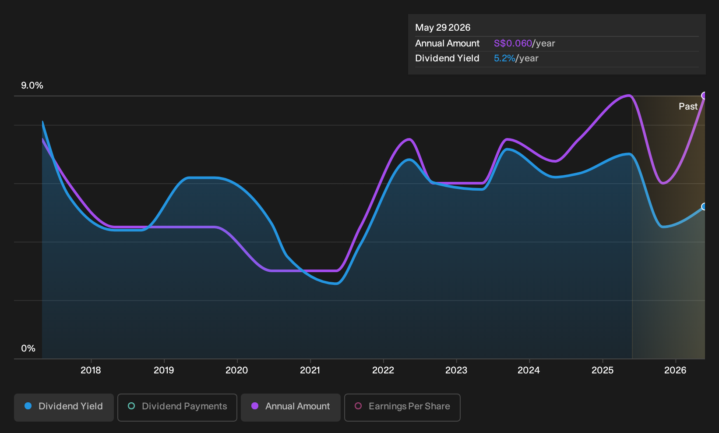Click the 2024 x-axis label
The image size is (719, 433).
pyautogui.click(x=529, y=370)
